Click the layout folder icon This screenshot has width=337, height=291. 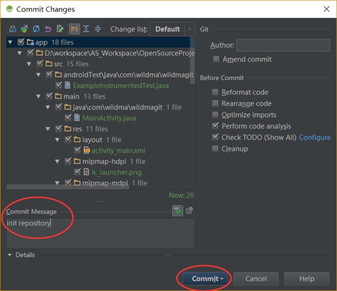77,139
